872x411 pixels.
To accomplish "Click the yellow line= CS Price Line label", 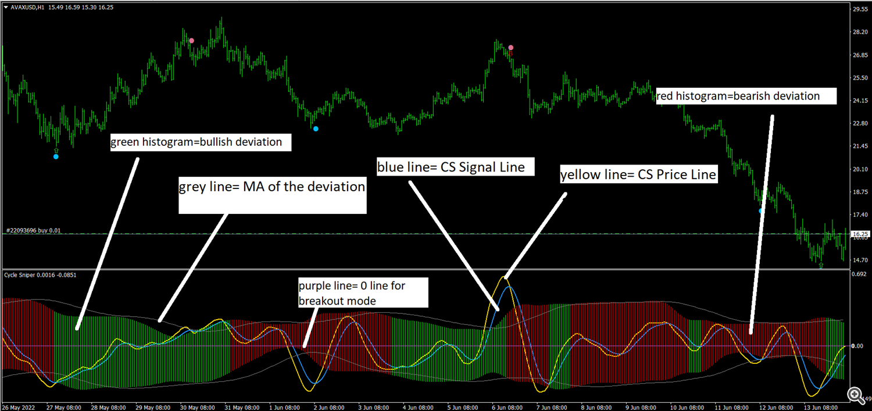I will 638,174.
